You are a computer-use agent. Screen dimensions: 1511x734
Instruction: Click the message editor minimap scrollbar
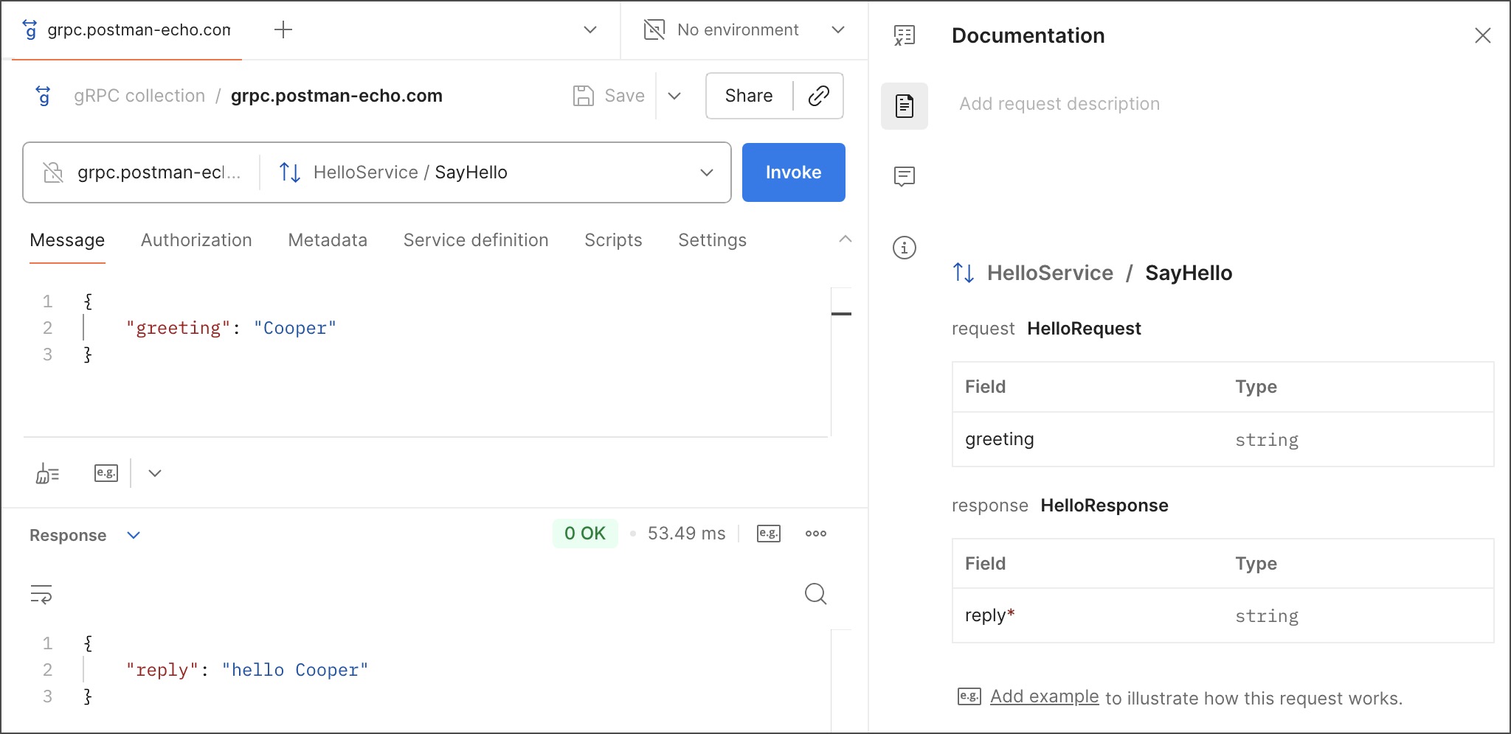coord(841,314)
